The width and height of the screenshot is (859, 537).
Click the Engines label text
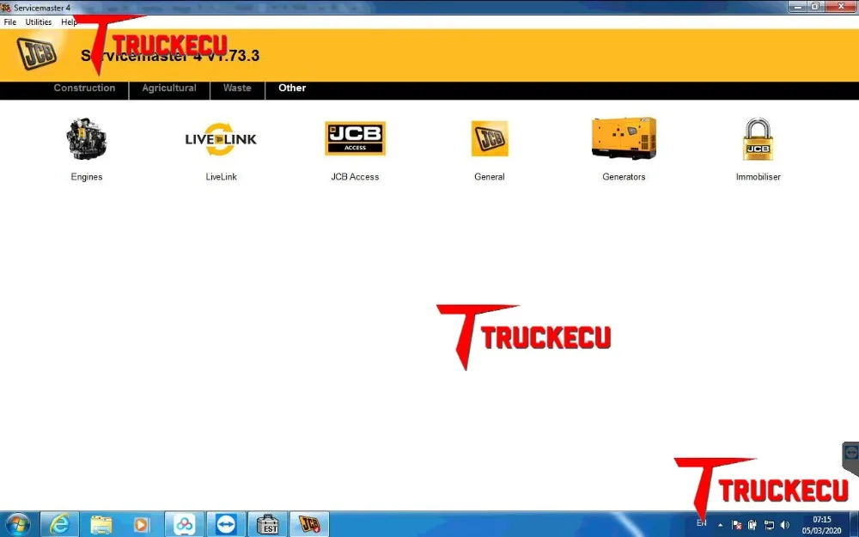(x=87, y=177)
